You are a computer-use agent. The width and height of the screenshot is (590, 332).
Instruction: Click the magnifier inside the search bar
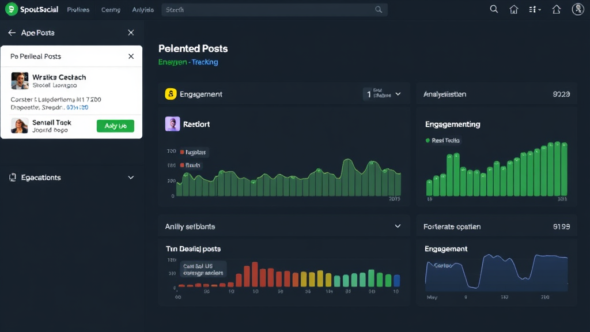click(x=379, y=10)
